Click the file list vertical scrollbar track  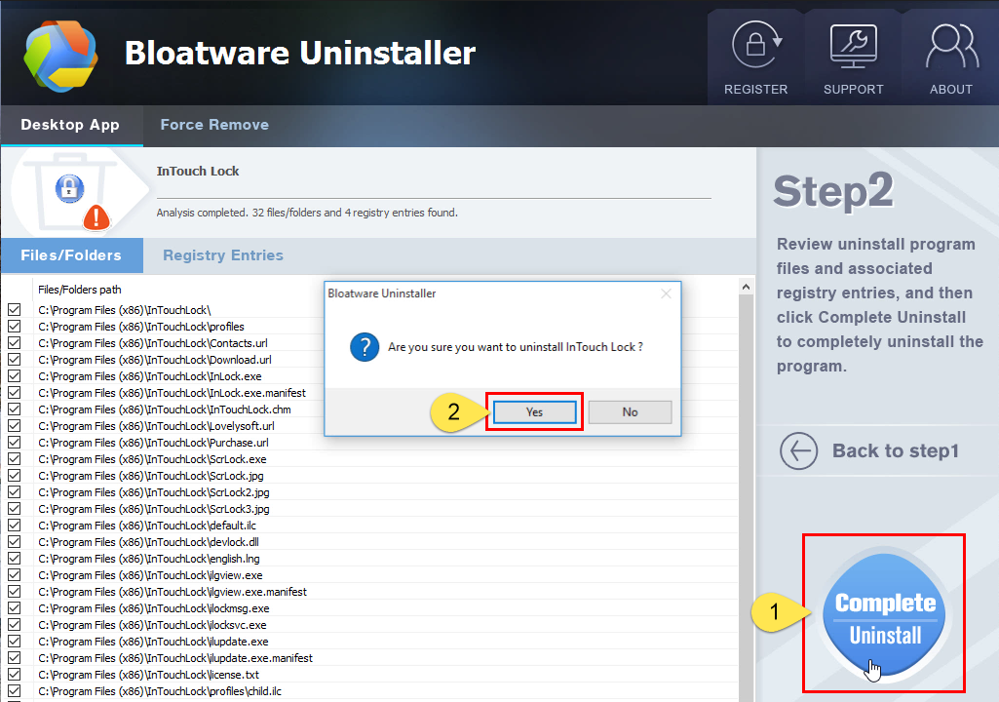coord(746,498)
